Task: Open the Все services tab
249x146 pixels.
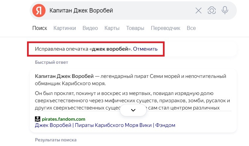Action: coord(191,28)
